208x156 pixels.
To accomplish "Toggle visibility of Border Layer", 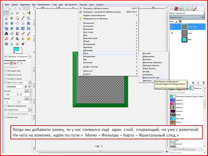I will 172,27.
